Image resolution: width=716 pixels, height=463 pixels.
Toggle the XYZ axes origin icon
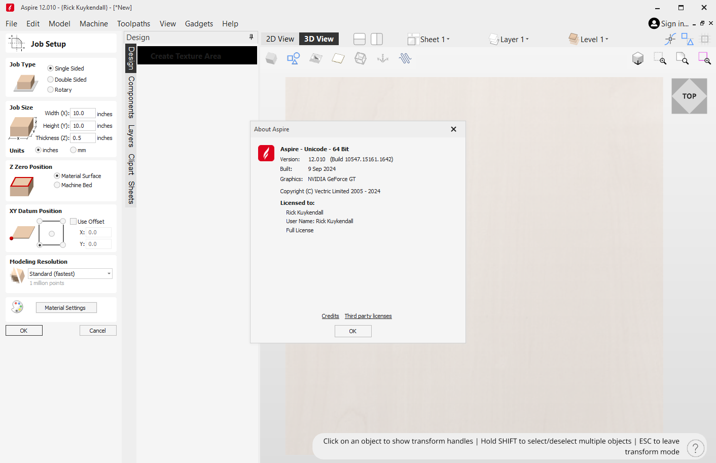383,59
